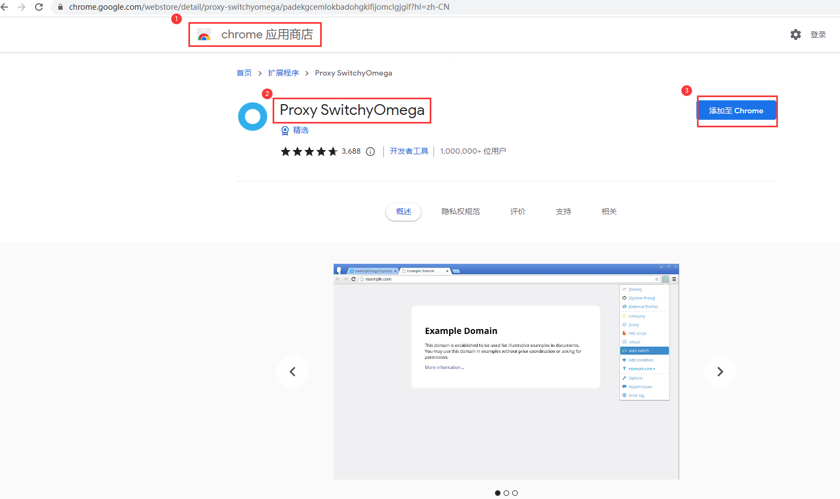This screenshot has height=499, width=840.
Task: Open settings gear icon
Action: pos(796,35)
